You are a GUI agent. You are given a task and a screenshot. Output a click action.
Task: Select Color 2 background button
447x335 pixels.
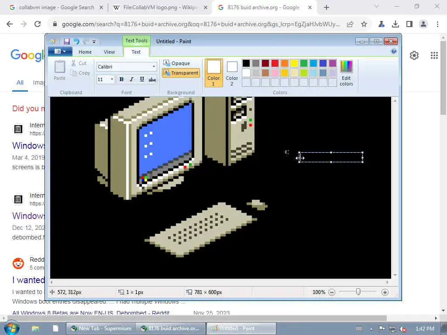click(x=232, y=73)
